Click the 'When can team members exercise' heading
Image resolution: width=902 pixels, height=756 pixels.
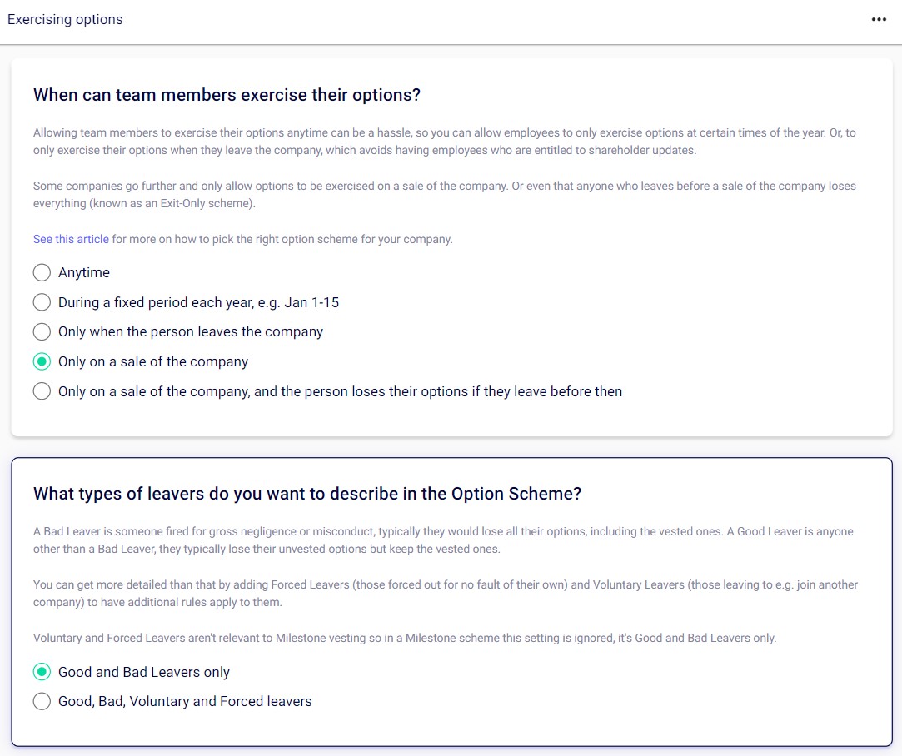click(x=227, y=95)
